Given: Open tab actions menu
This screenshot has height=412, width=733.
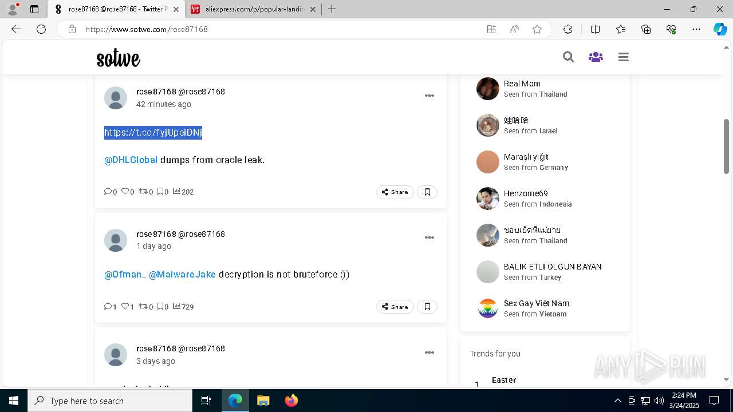Looking at the screenshot, I should (x=34, y=9).
